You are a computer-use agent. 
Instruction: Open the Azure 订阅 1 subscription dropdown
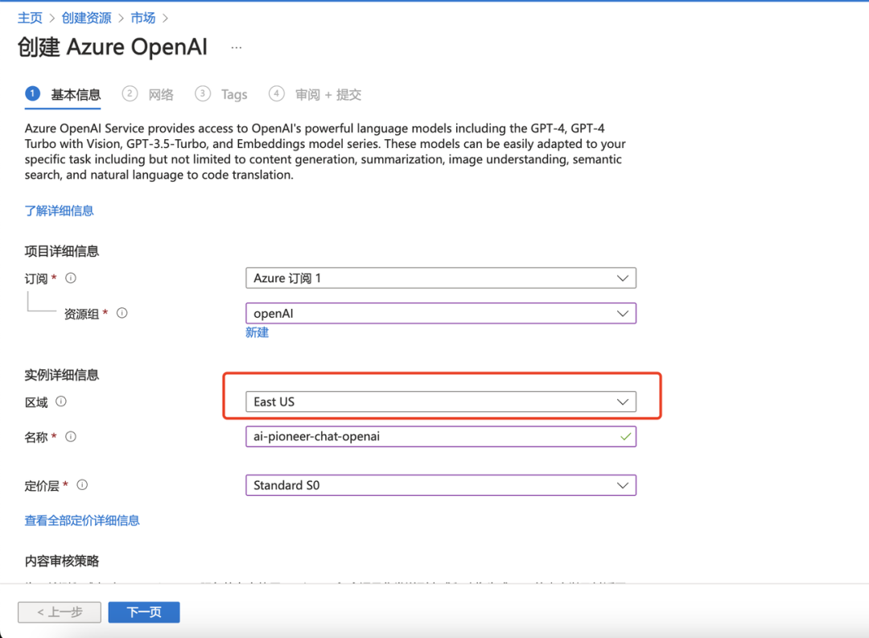(x=441, y=278)
